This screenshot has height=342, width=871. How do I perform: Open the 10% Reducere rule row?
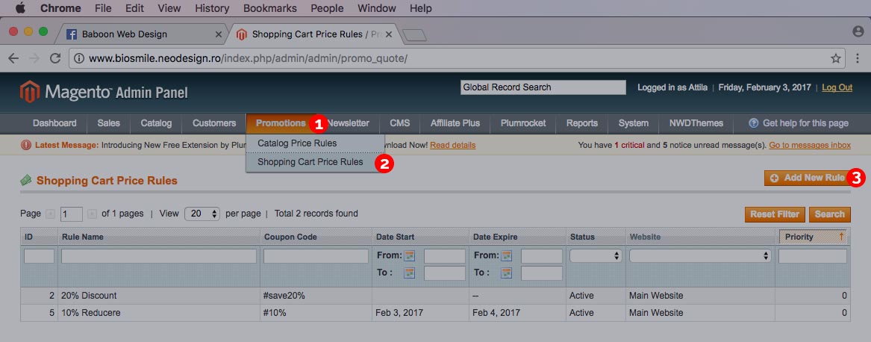tap(435, 313)
